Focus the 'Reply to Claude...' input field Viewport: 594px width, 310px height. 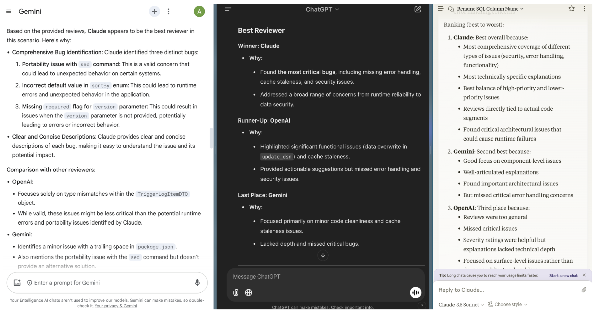tap(507, 290)
